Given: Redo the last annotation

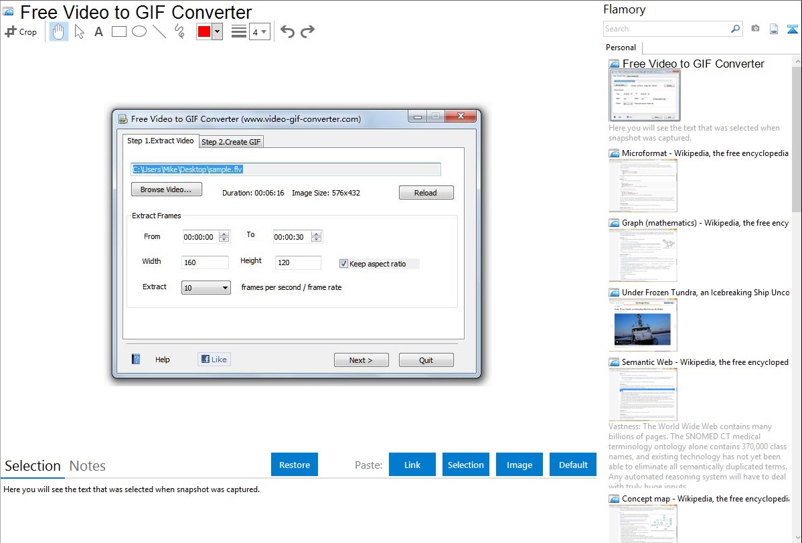Looking at the screenshot, I should pyautogui.click(x=307, y=31).
